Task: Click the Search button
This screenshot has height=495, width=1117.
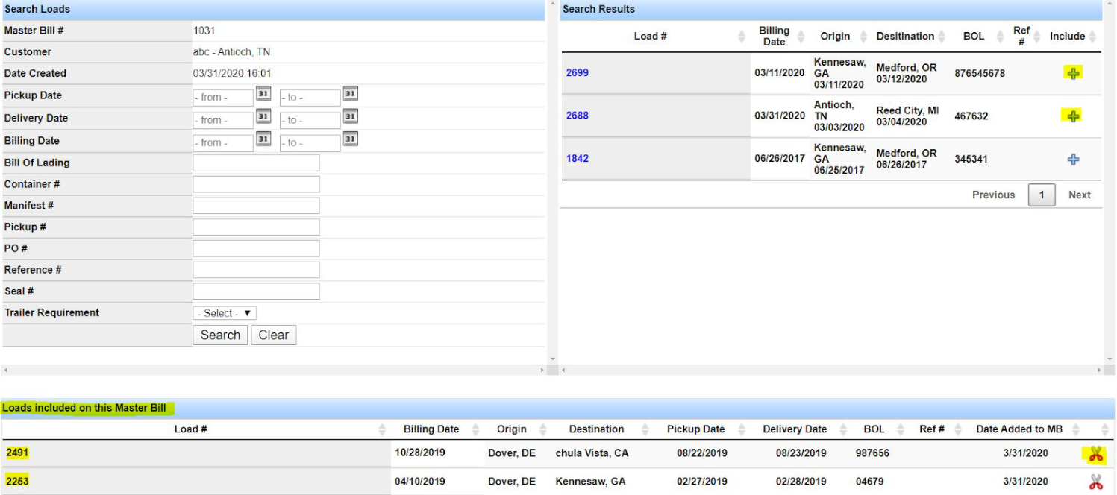Action: click(220, 335)
